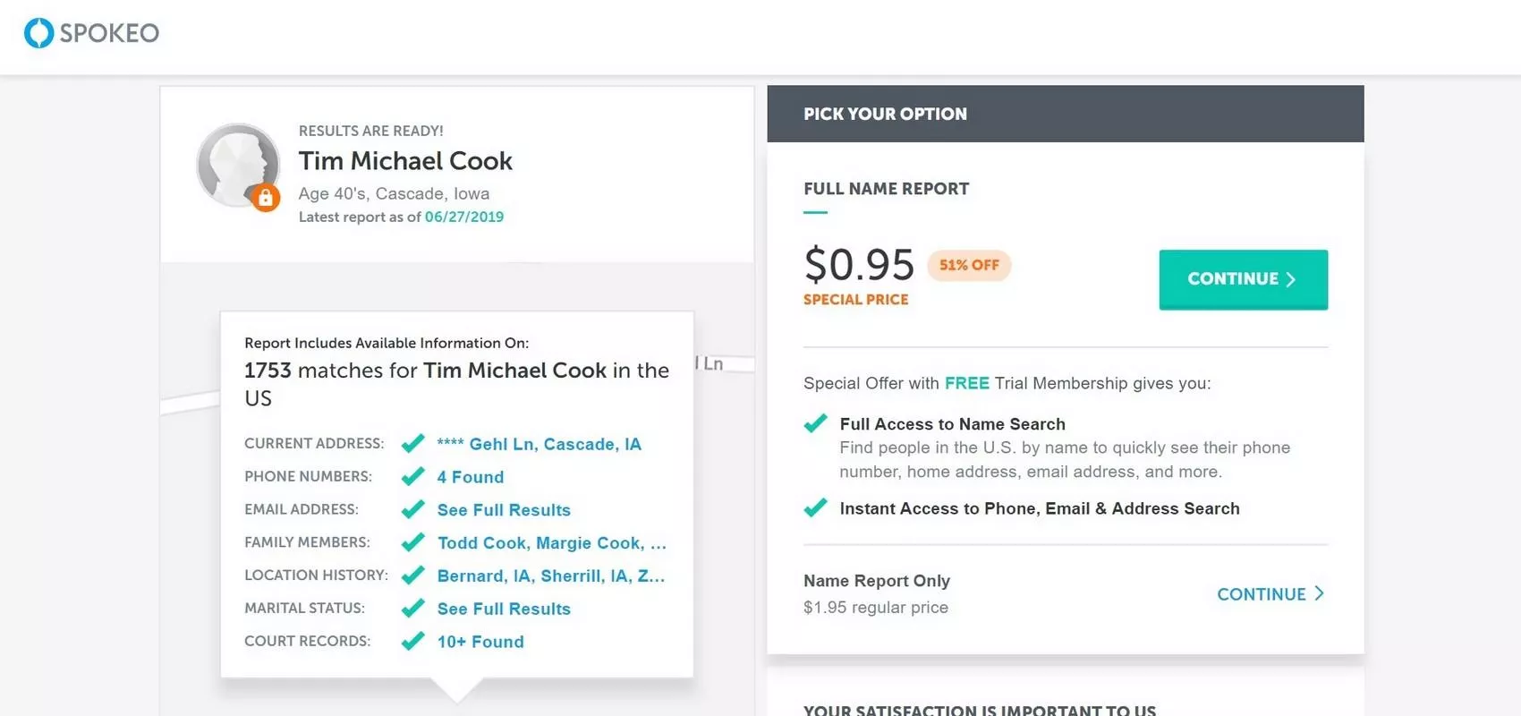This screenshot has height=716, width=1521.
Task: Click See Full Results for email address
Action: (x=504, y=510)
